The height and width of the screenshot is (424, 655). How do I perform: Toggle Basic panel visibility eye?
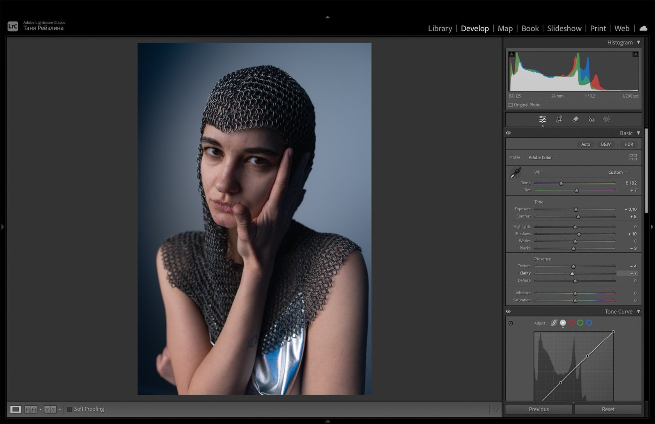pyautogui.click(x=508, y=133)
